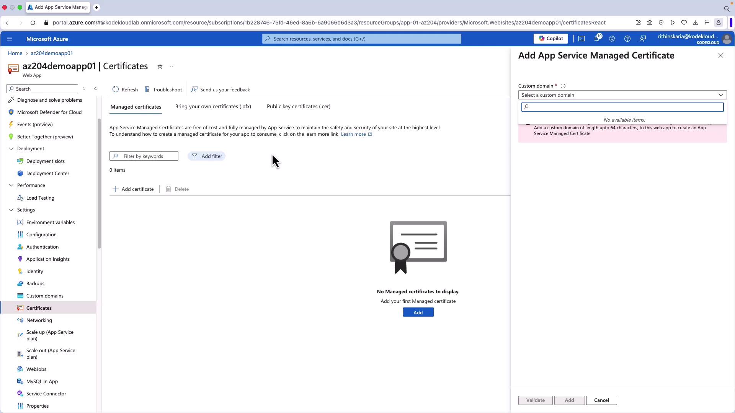Image resolution: width=735 pixels, height=413 pixels.
Task: Collapse the Deployment section
Action: 11,149
